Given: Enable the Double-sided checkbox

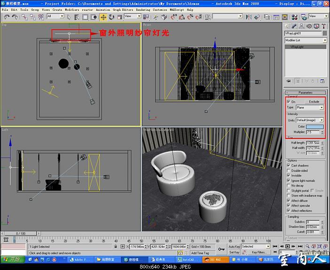Looking at the screenshot, I should tap(289, 170).
